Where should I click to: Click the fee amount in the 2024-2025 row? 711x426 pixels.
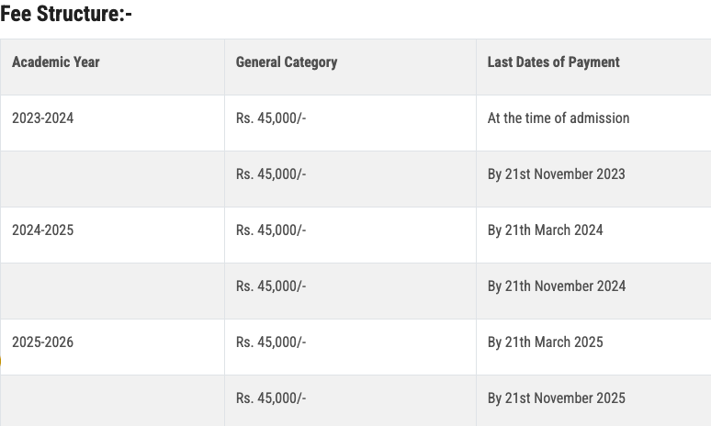(271, 230)
